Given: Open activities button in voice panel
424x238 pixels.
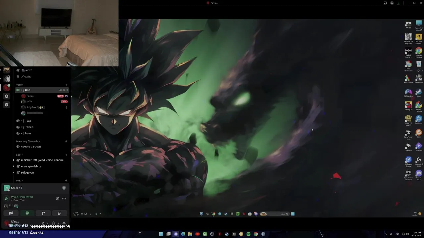Looking at the screenshot, I should click(43, 213).
